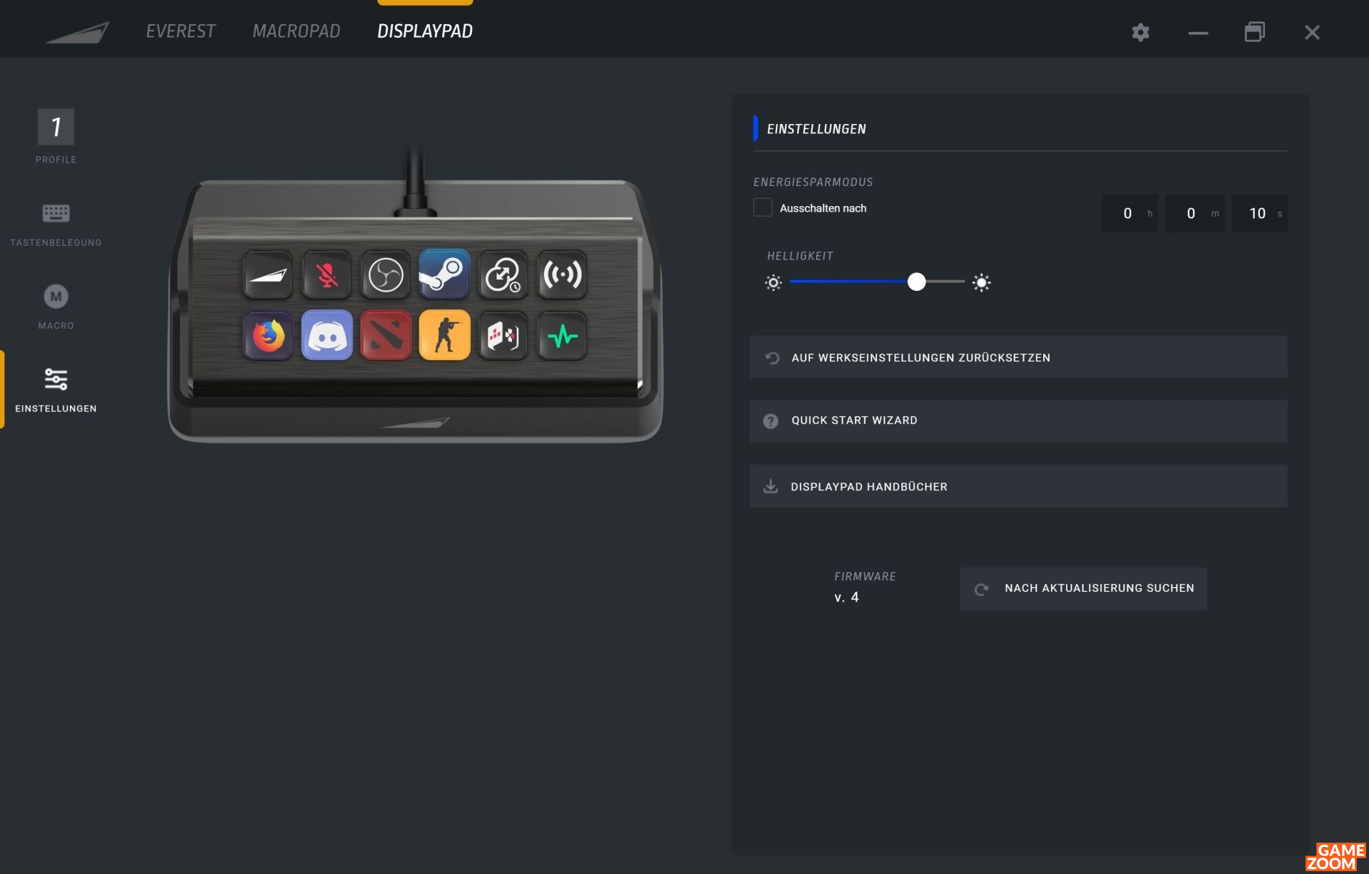
Task: Click the hours field of sleep timer
Action: click(1129, 213)
